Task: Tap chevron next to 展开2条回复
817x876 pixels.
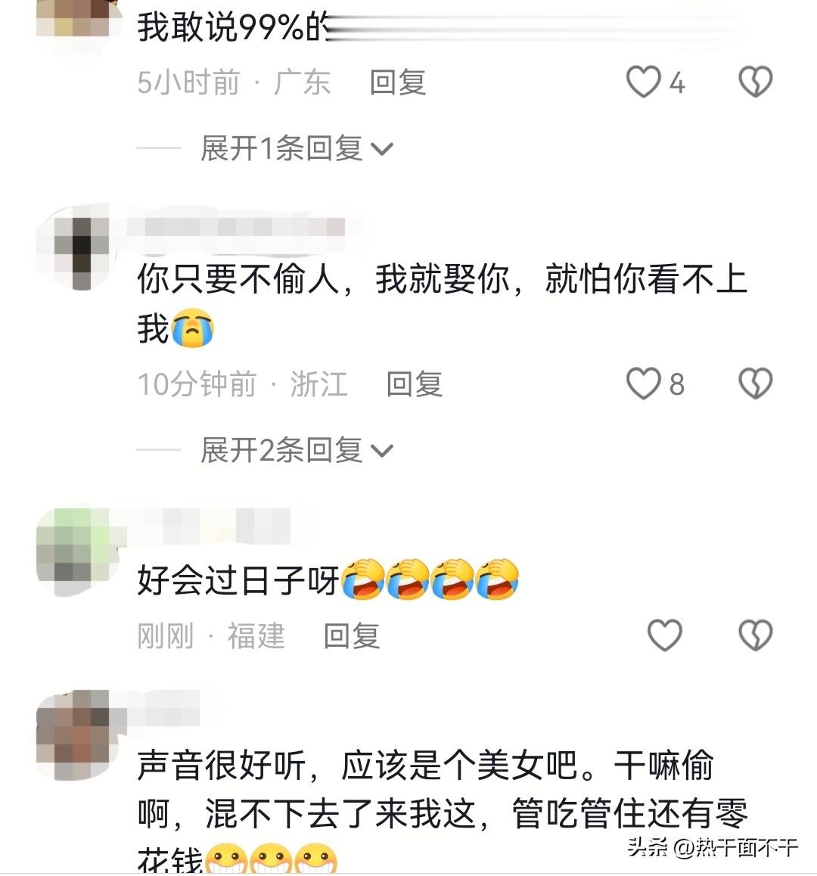Action: (382, 451)
